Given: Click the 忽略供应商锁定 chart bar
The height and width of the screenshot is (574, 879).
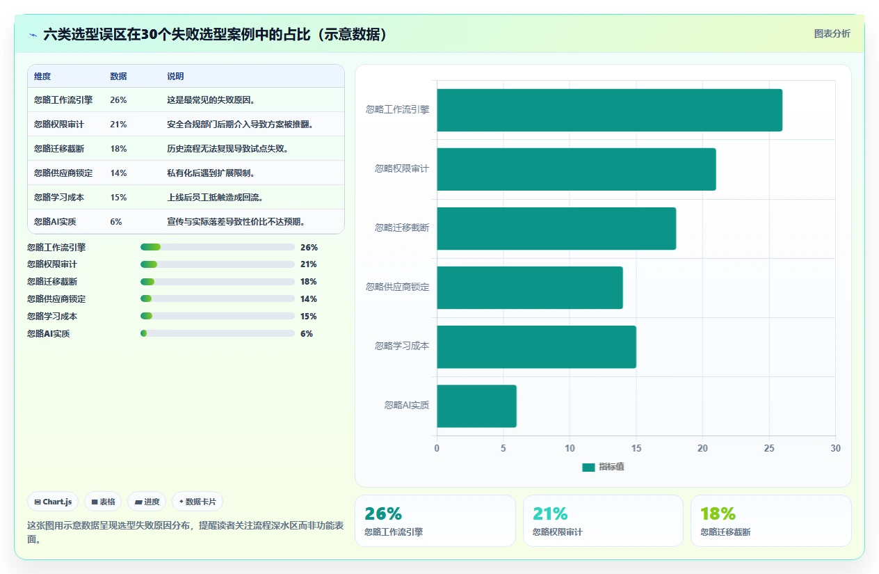Looking at the screenshot, I should coord(530,287).
